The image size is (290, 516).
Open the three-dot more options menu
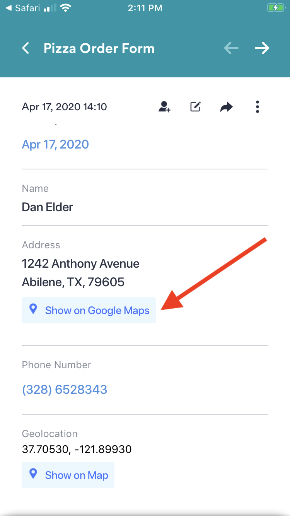pyautogui.click(x=258, y=107)
